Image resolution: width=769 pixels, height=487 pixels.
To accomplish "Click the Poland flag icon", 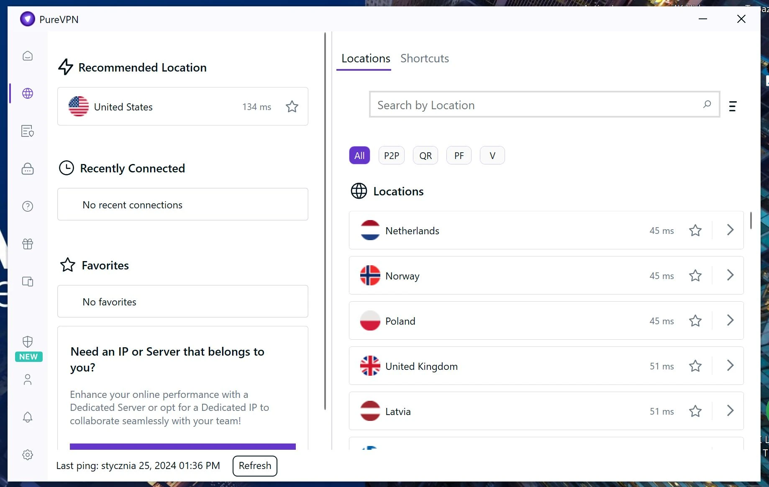I will pyautogui.click(x=370, y=320).
